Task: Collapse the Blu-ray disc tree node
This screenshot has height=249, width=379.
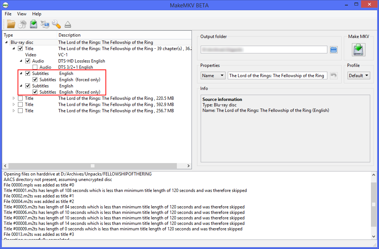Action: (6, 42)
